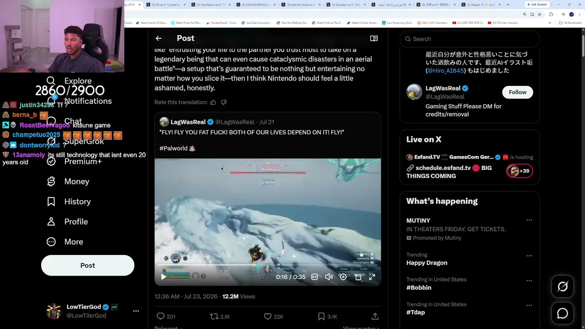Image resolution: width=585 pixels, height=329 pixels.
Task: Play the Palworld video
Action: point(164,276)
